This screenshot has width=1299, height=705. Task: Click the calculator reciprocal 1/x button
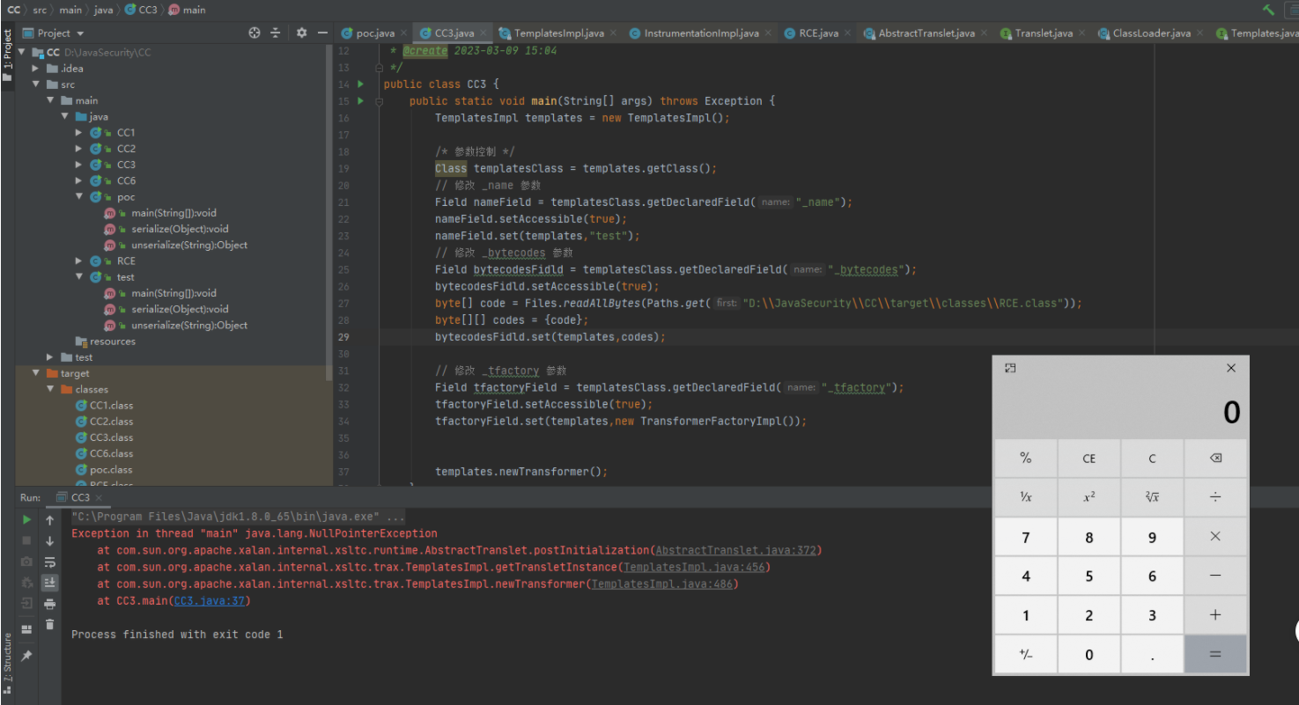(1026, 496)
